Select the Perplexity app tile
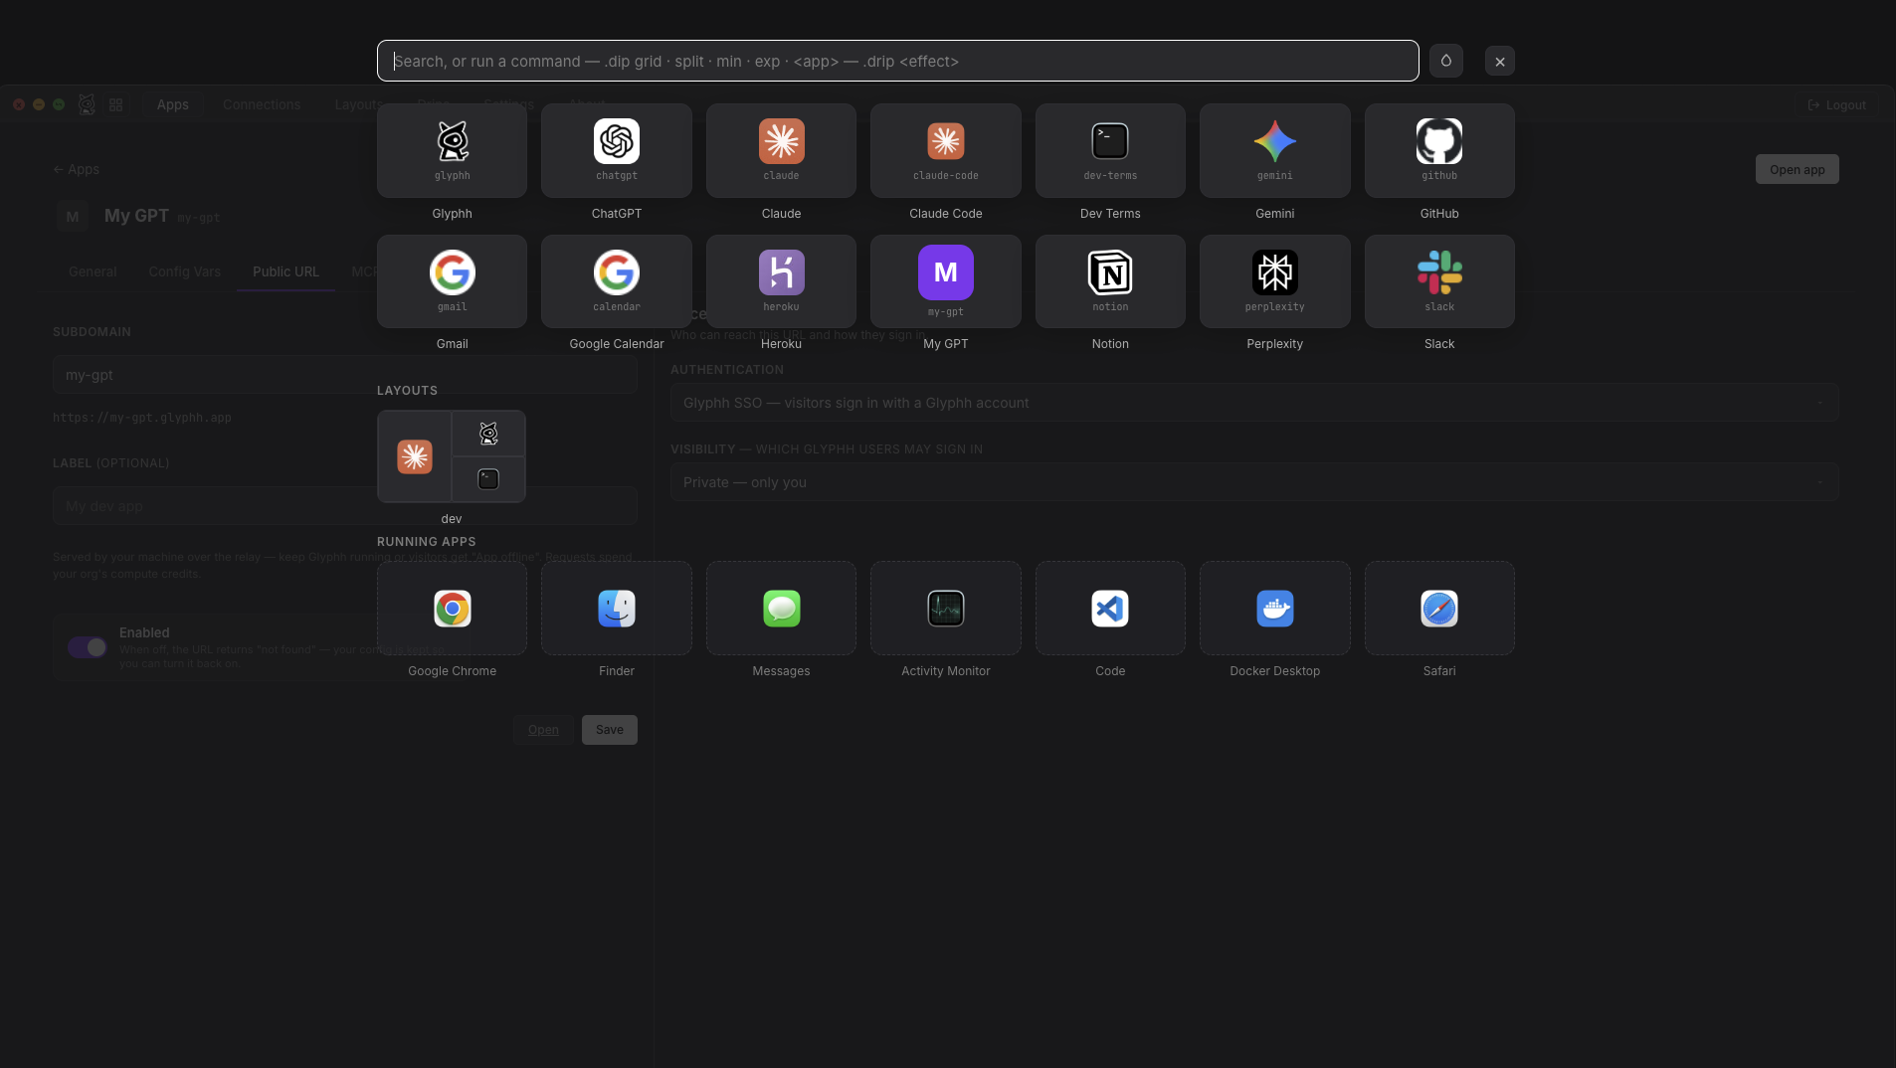Screen dimensions: 1896x1068 [1275, 281]
